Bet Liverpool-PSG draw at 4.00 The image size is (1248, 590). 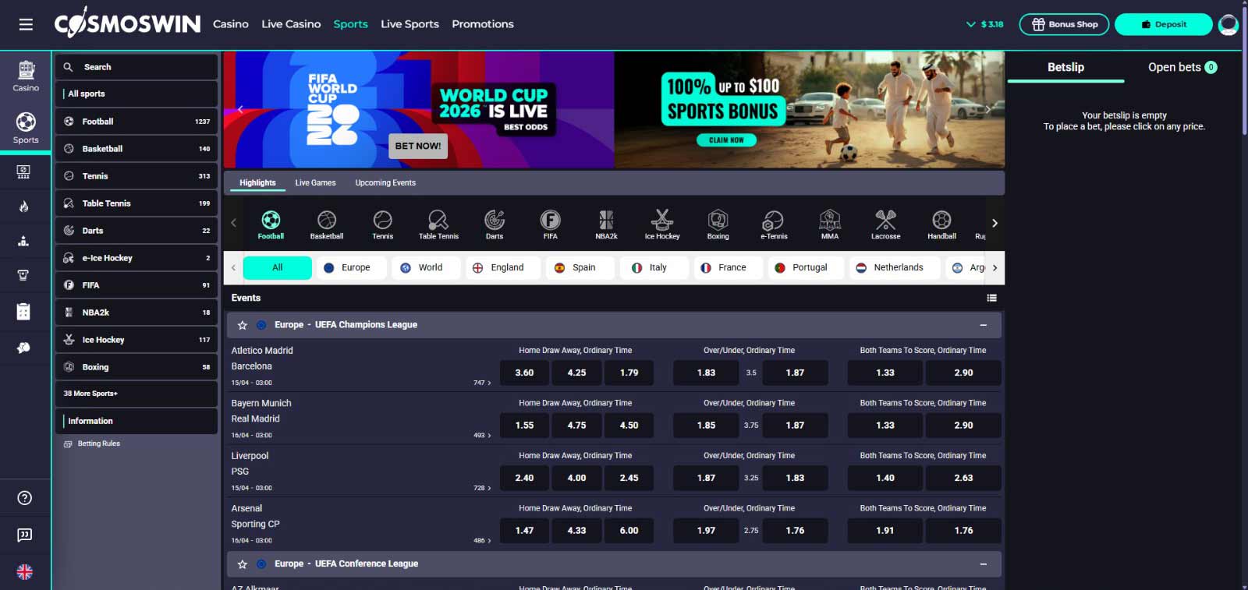576,478
